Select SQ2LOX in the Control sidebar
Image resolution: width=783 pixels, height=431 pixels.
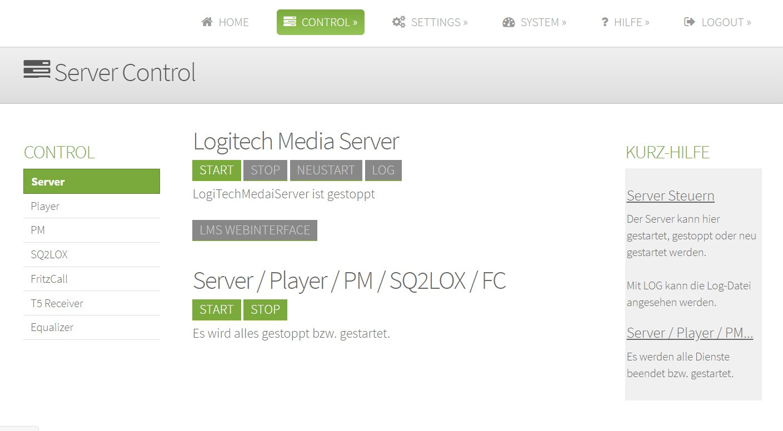point(49,255)
